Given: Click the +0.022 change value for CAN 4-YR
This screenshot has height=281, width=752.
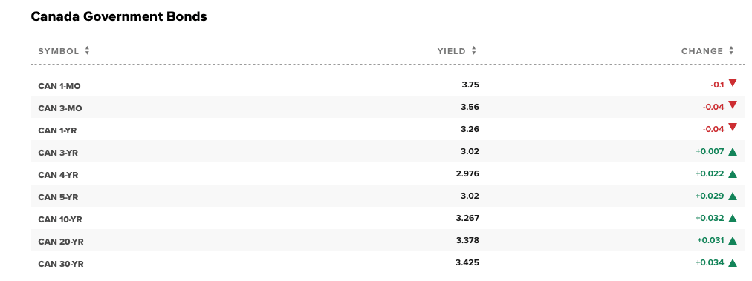Looking at the screenshot, I should click(x=710, y=173).
